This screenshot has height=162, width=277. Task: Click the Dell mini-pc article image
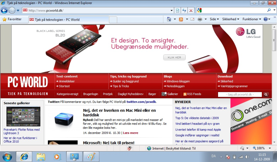tap(64, 119)
